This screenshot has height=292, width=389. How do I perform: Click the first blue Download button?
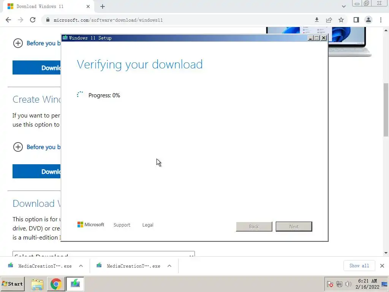coord(36,68)
